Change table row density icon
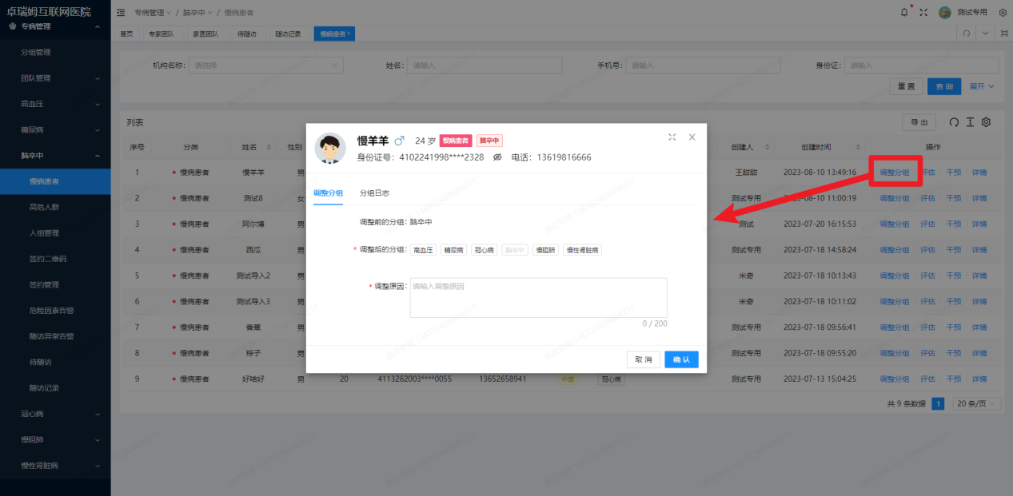Viewport: 1013px width, 496px height. coord(970,122)
